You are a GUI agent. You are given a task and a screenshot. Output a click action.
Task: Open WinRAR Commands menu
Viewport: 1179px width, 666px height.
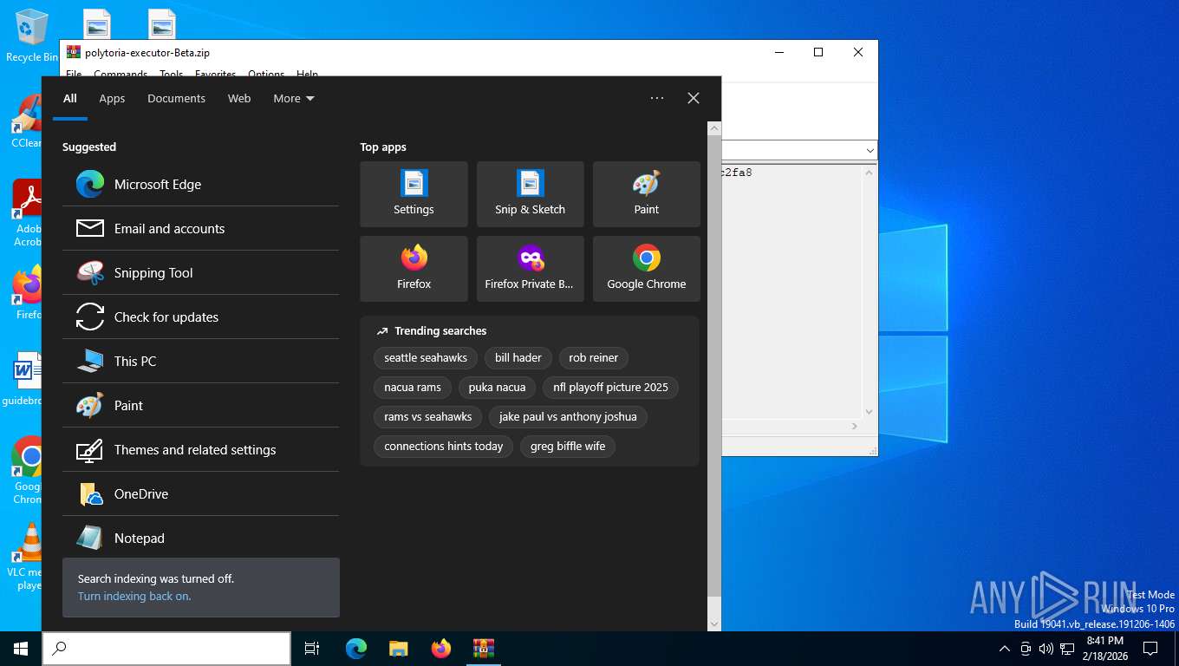click(x=121, y=75)
